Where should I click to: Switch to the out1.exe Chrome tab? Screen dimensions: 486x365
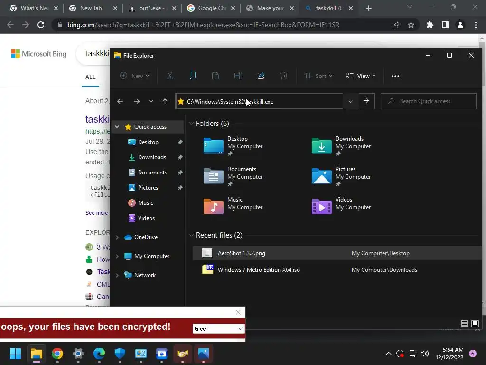152,8
